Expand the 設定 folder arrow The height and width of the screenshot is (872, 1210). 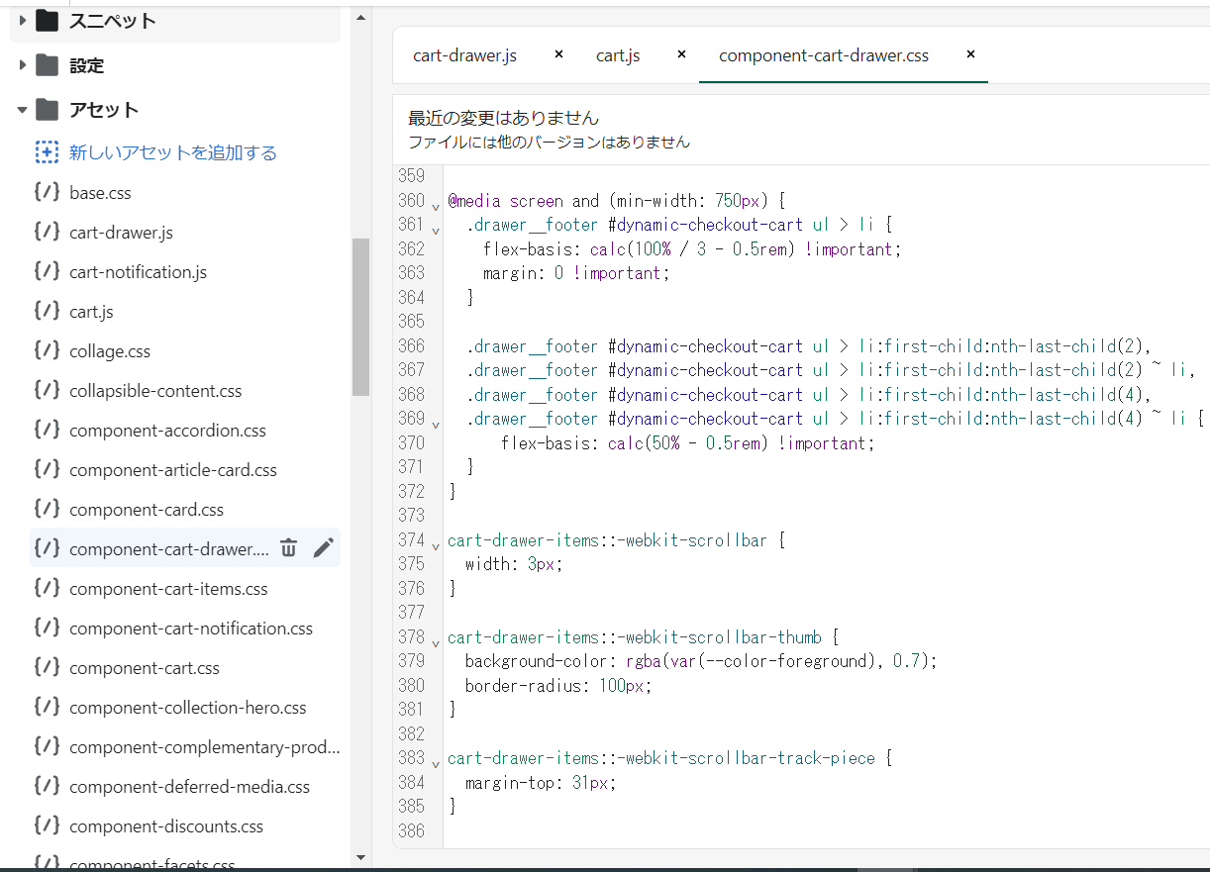coord(23,65)
